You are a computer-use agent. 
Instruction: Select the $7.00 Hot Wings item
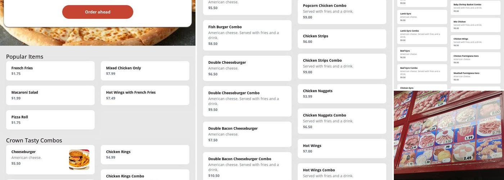coord(342,148)
